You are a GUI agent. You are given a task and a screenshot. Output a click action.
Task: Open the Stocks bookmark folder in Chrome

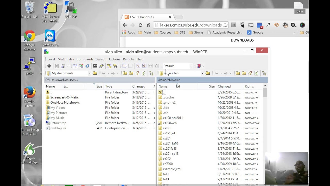pos(196,33)
